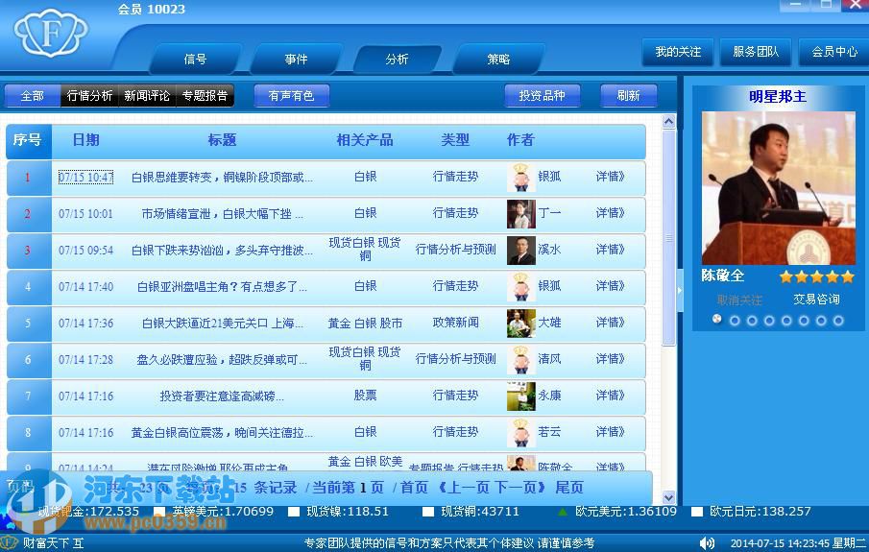Click title 市场情绪宣泄，白银大幅下挫
Screen dimensions: 869x552
pyautogui.click(x=222, y=214)
